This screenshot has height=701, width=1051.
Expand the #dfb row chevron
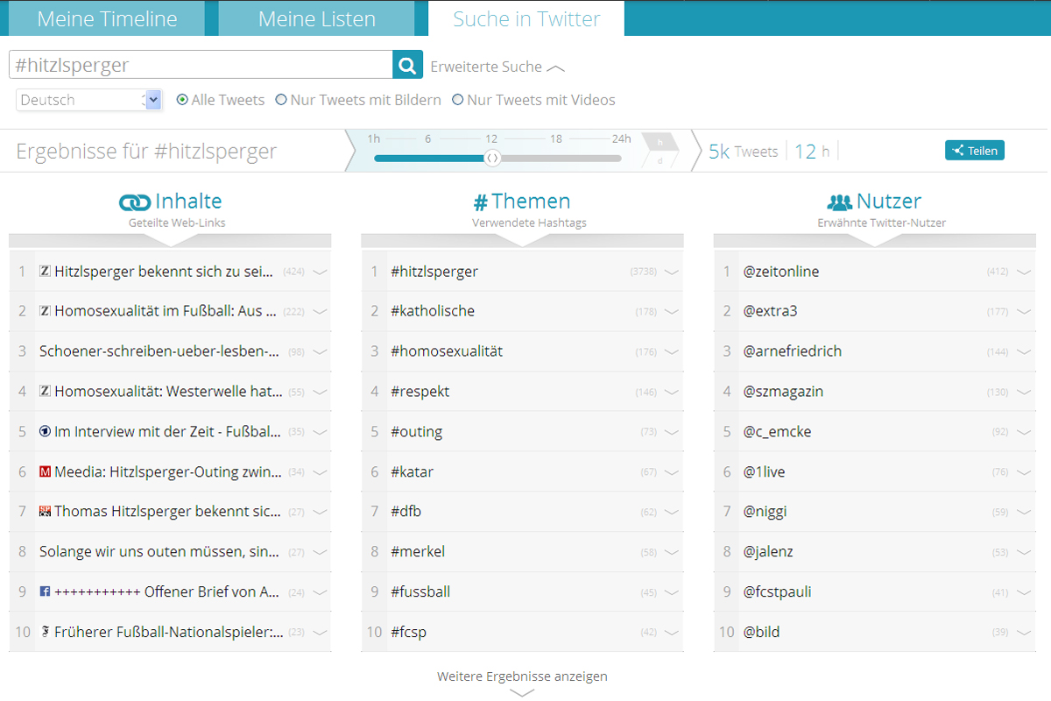672,512
